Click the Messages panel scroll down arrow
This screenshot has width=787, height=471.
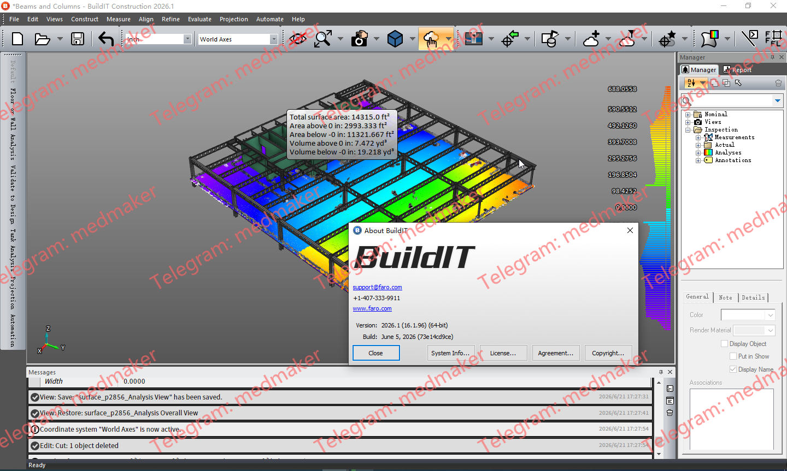[x=659, y=454]
